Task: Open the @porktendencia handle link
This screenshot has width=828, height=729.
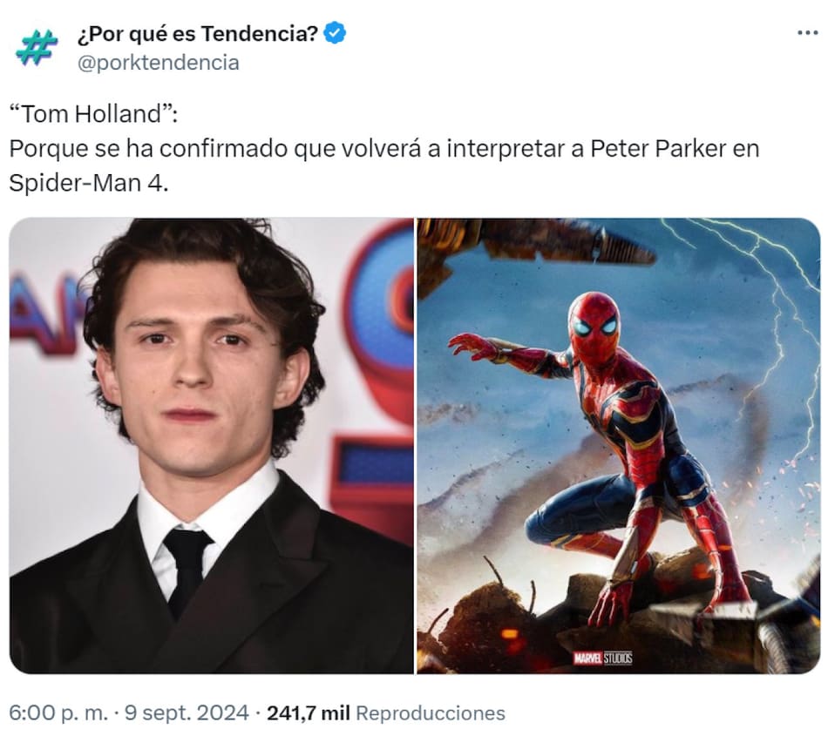Action: (159, 63)
